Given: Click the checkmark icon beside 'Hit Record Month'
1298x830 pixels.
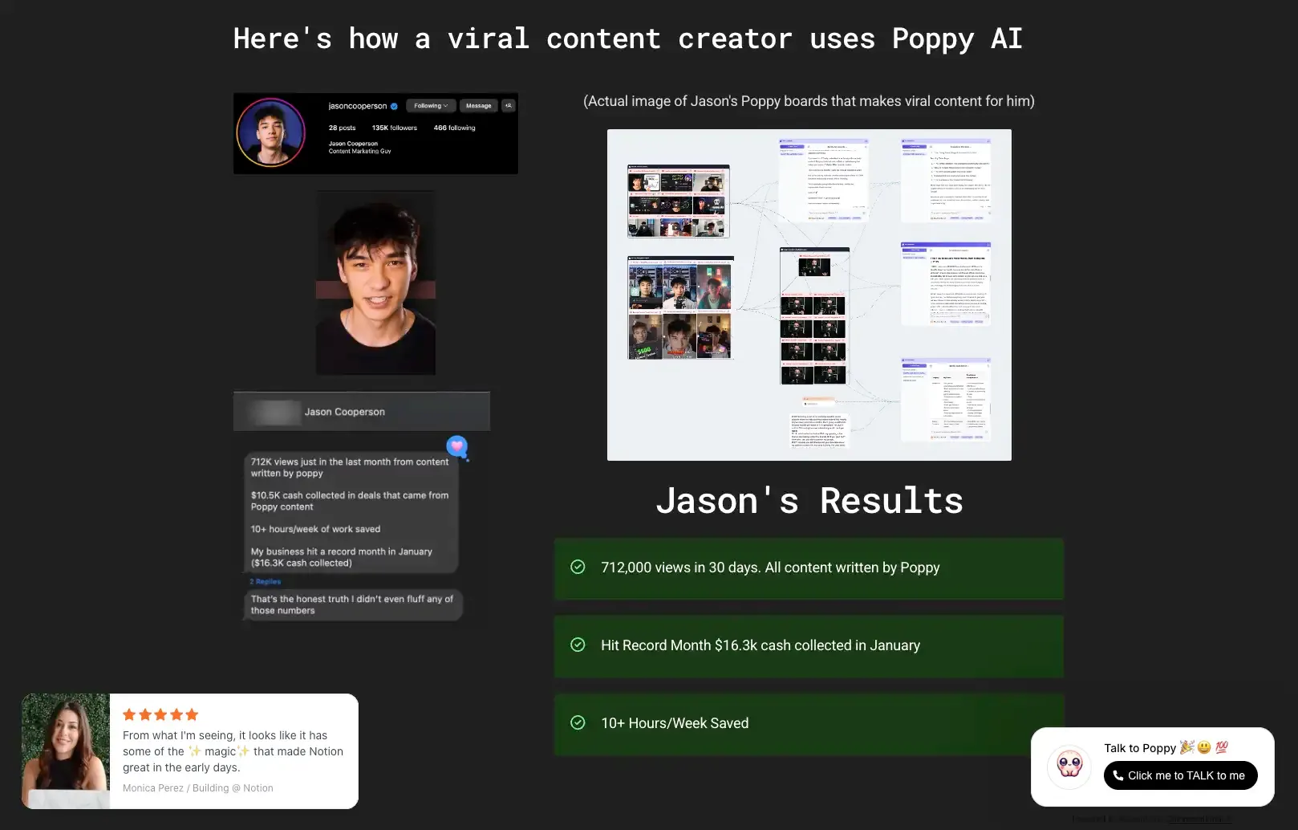Looking at the screenshot, I should (578, 645).
